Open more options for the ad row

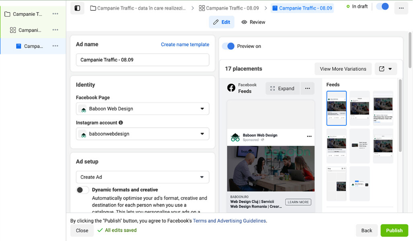click(x=55, y=46)
